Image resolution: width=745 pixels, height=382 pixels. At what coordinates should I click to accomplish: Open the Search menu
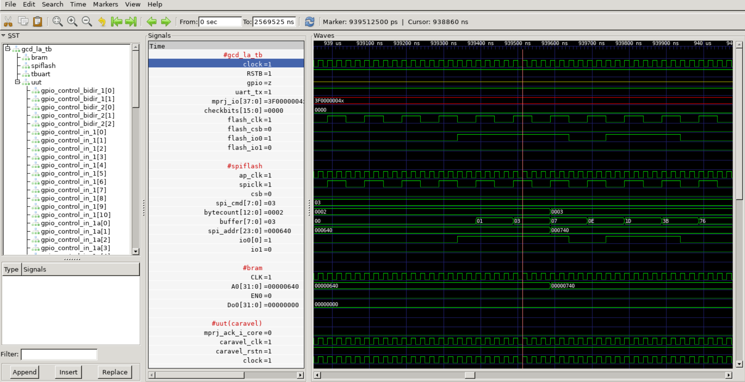click(x=53, y=4)
